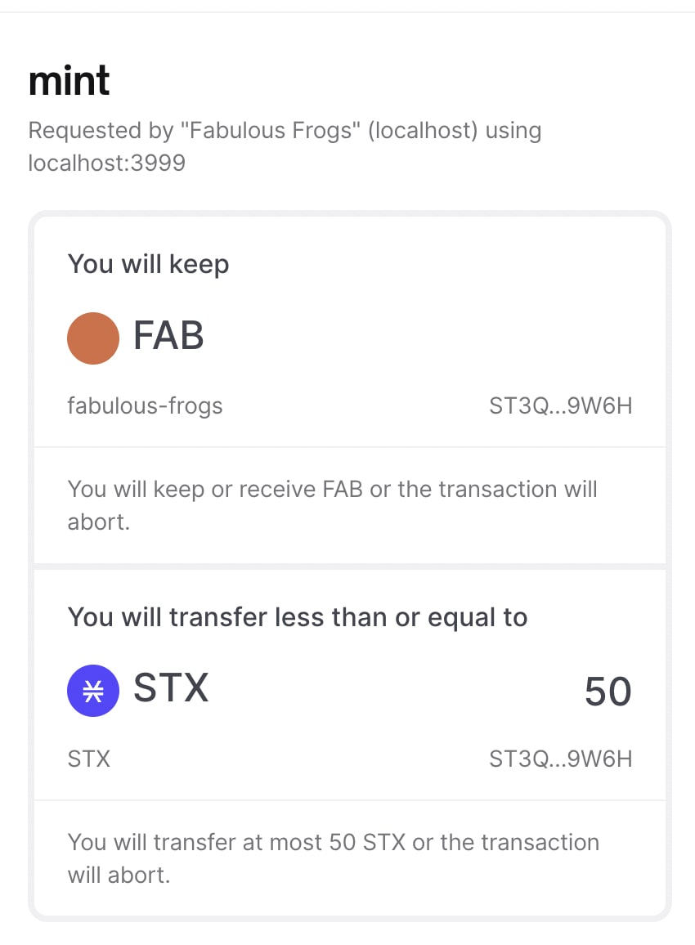Click the fabulous-frogs asset name
This screenshot has height=945, width=695.
coord(145,405)
